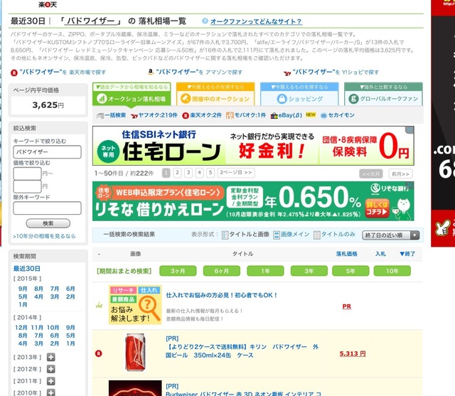Screen dimensions: 455x396
Task: Go to results page 4
Action: coord(199,173)
